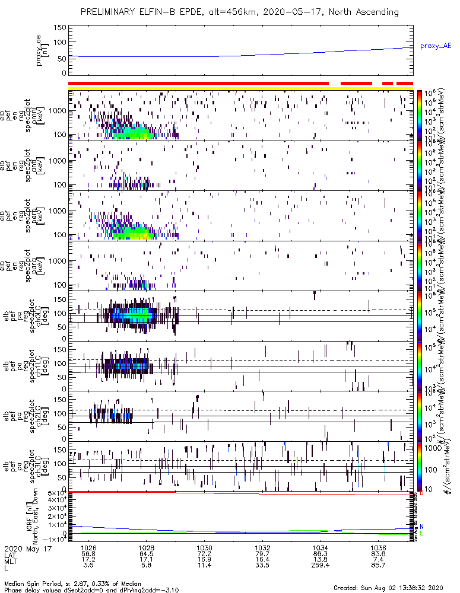460x593 pixels.
Task: Click the 'LAT' row label
Action: [x=10, y=555]
